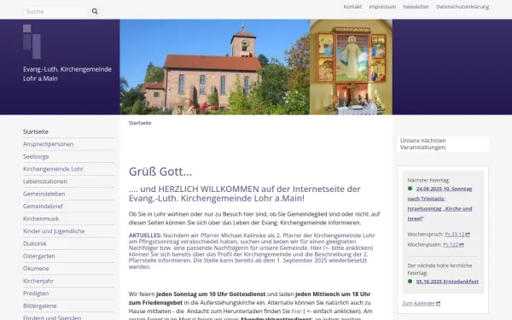Click the 'Unsere nächsten Veranstaltungen:' heading

(423, 144)
